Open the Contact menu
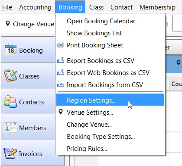 coord(121,7)
